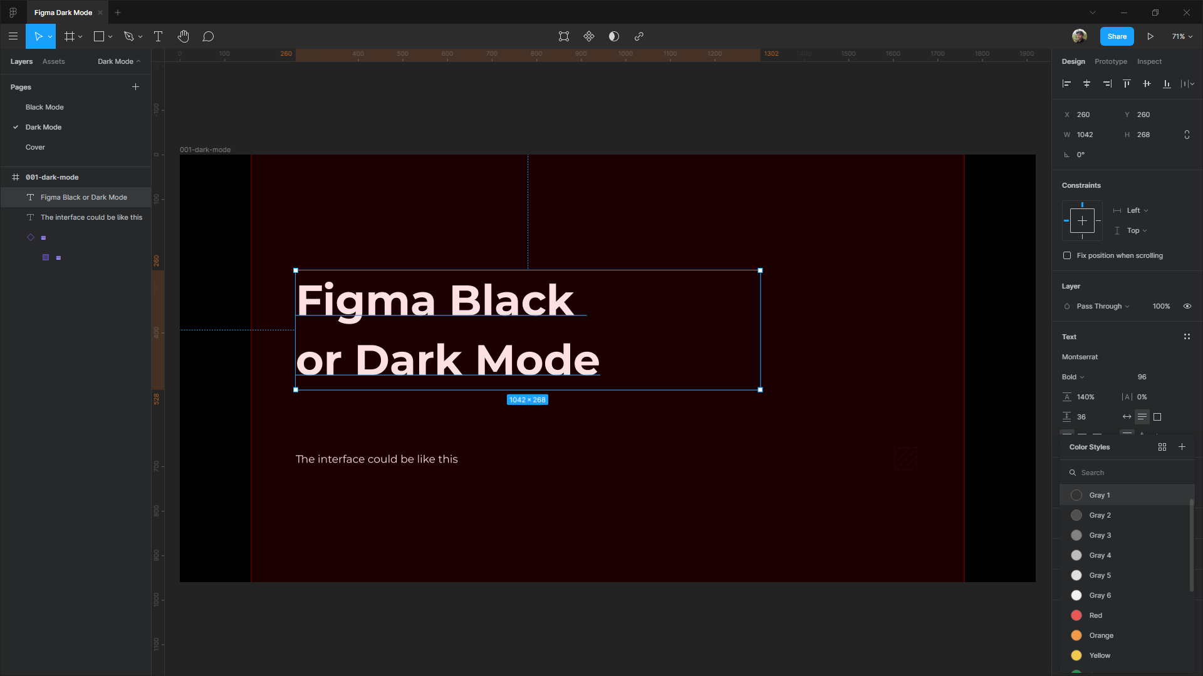Click the Figma home icon

pyautogui.click(x=13, y=13)
